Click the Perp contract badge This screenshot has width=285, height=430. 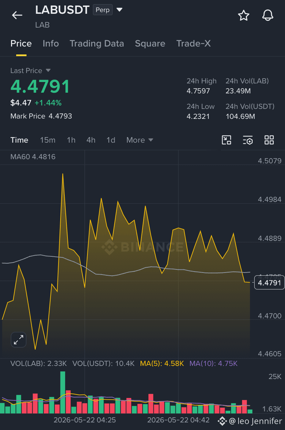pyautogui.click(x=103, y=10)
